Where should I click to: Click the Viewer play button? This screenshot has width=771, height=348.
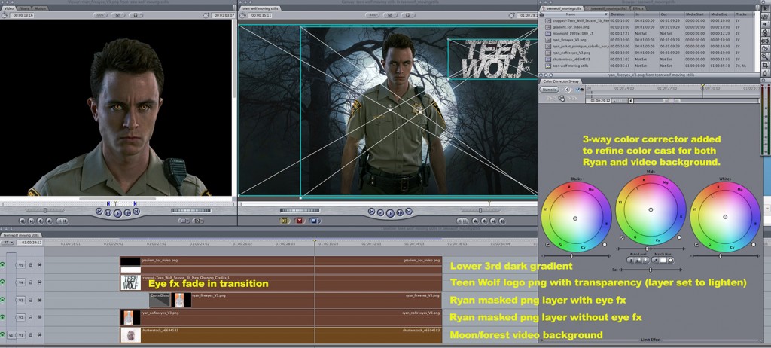[x=117, y=213]
